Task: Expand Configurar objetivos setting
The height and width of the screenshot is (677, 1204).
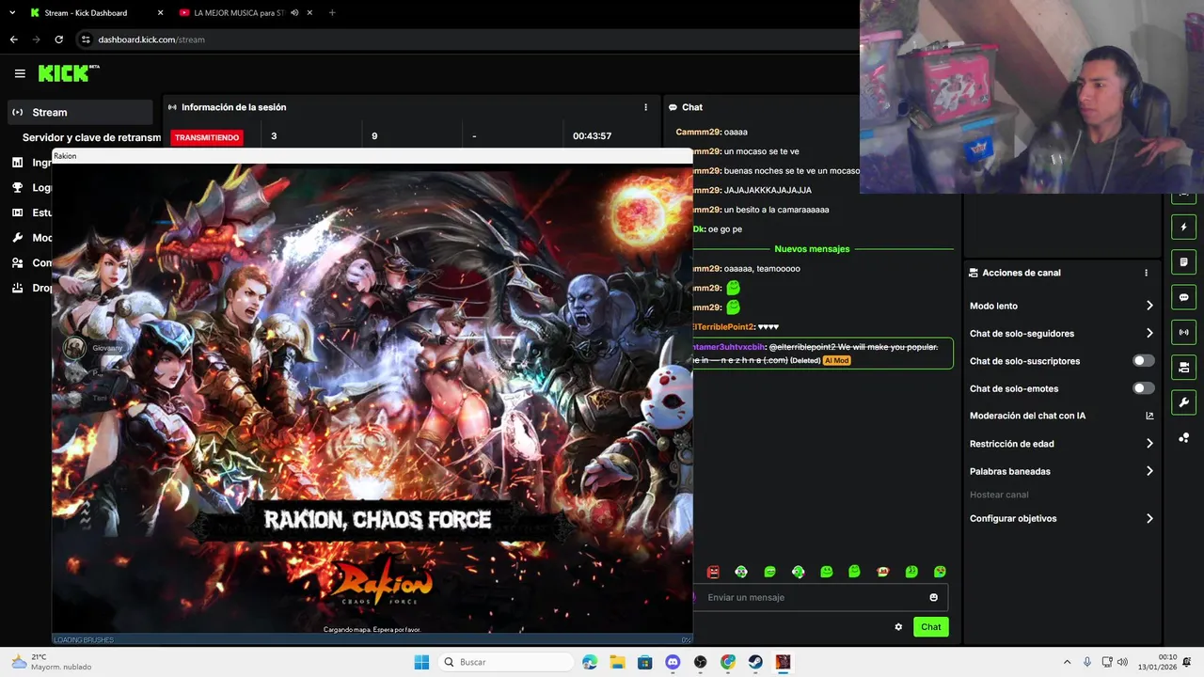Action: [x=1061, y=518]
